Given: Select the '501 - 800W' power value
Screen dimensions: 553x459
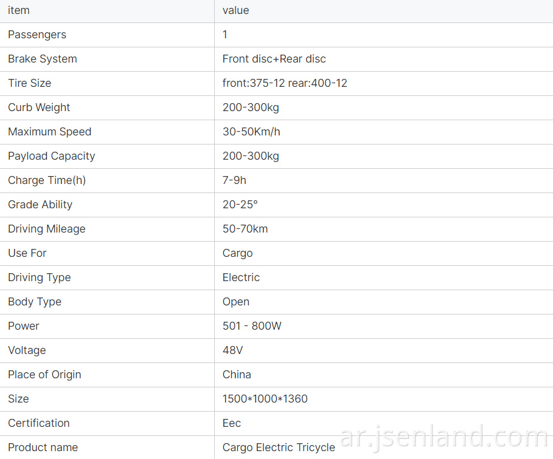Looking at the screenshot, I should (252, 326).
